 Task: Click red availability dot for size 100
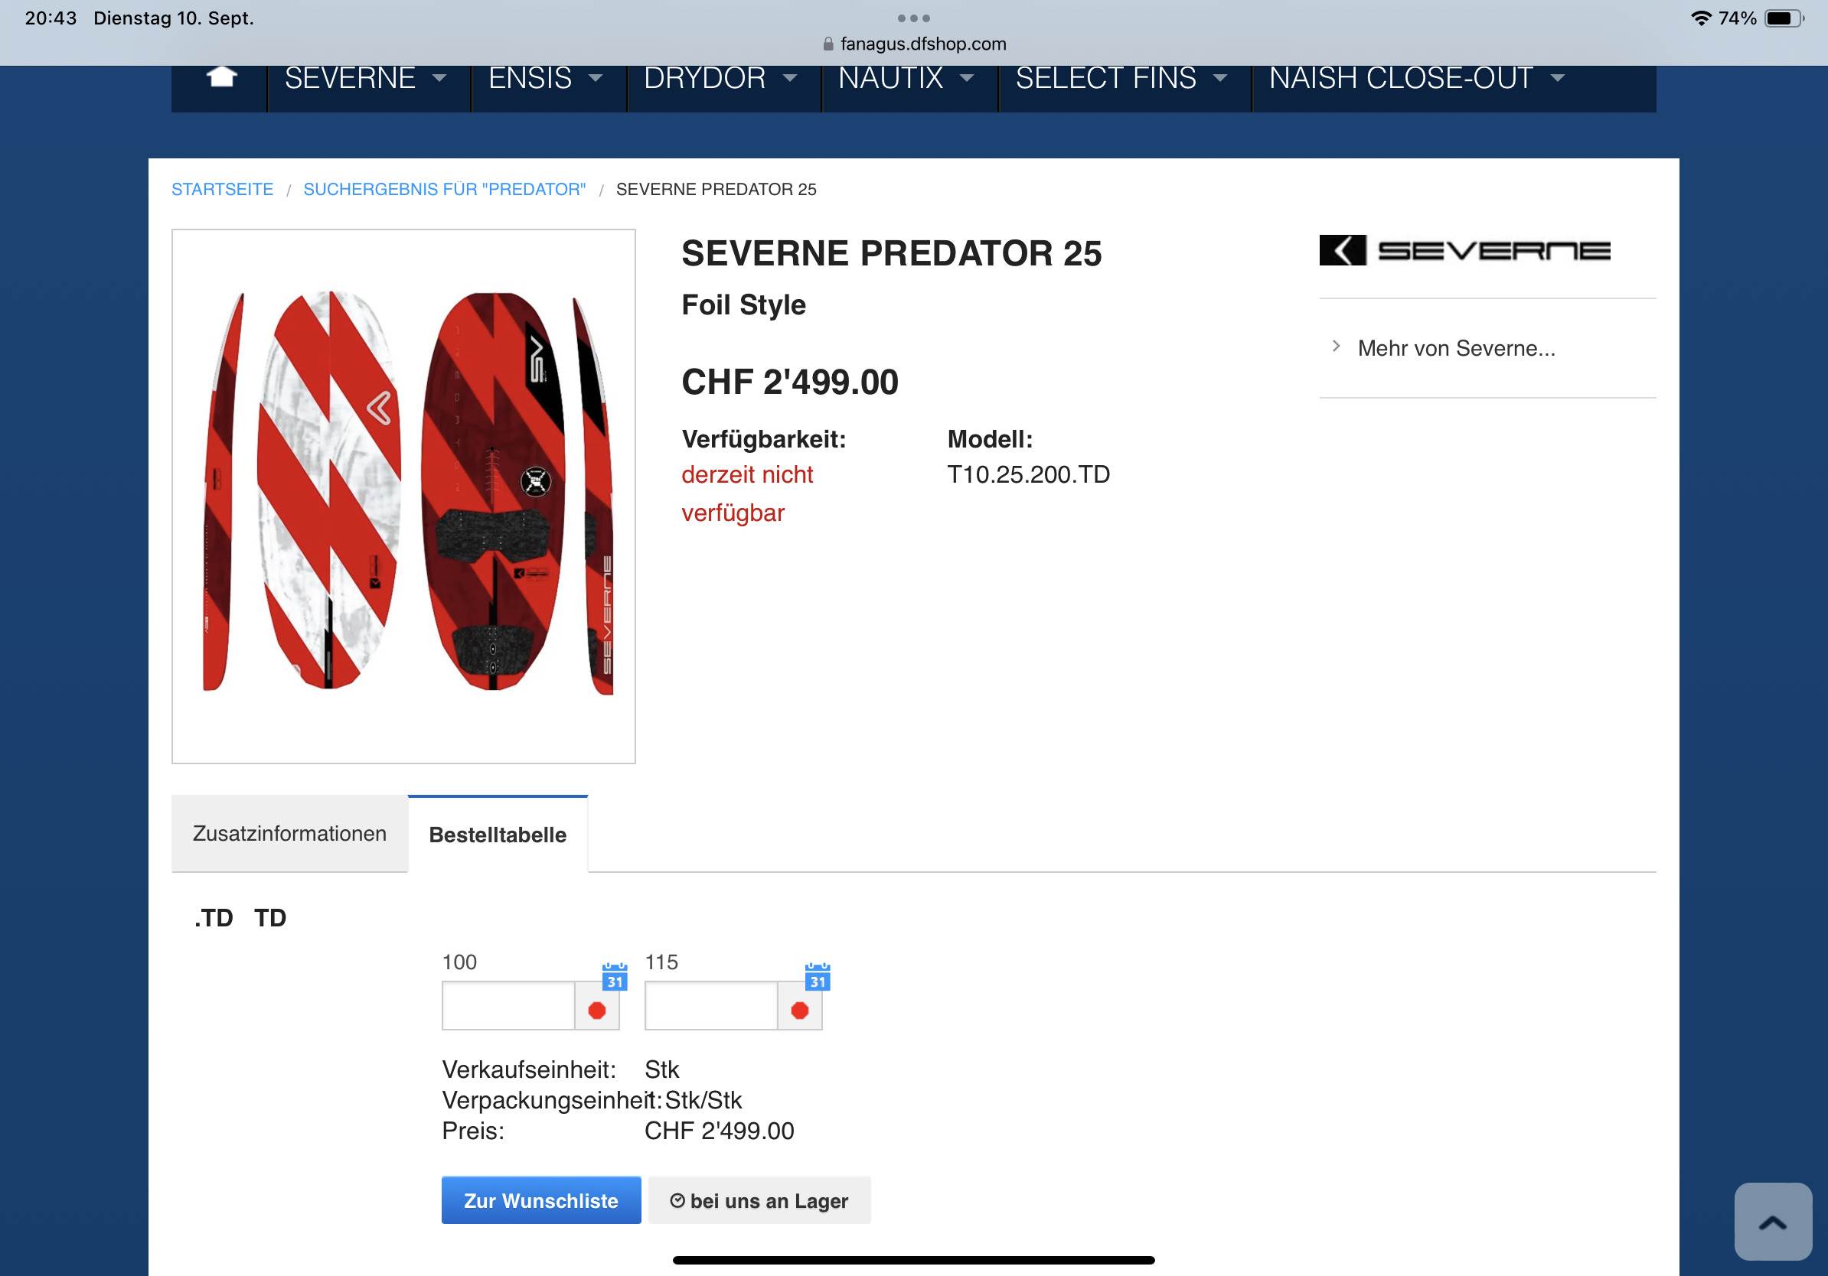[x=597, y=1010]
